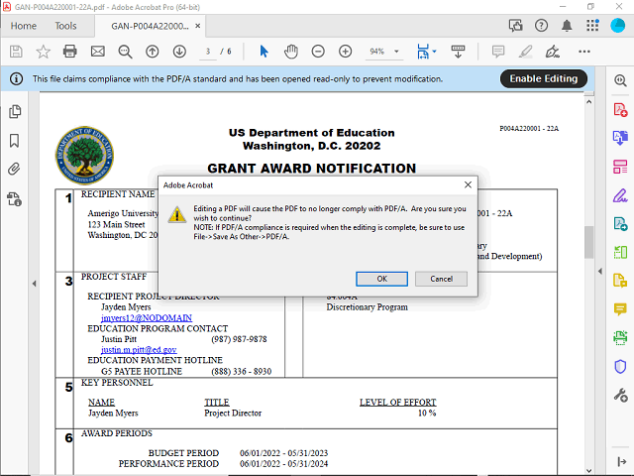Open Bookmarks panel icon
The width and height of the screenshot is (634, 476).
click(x=14, y=141)
